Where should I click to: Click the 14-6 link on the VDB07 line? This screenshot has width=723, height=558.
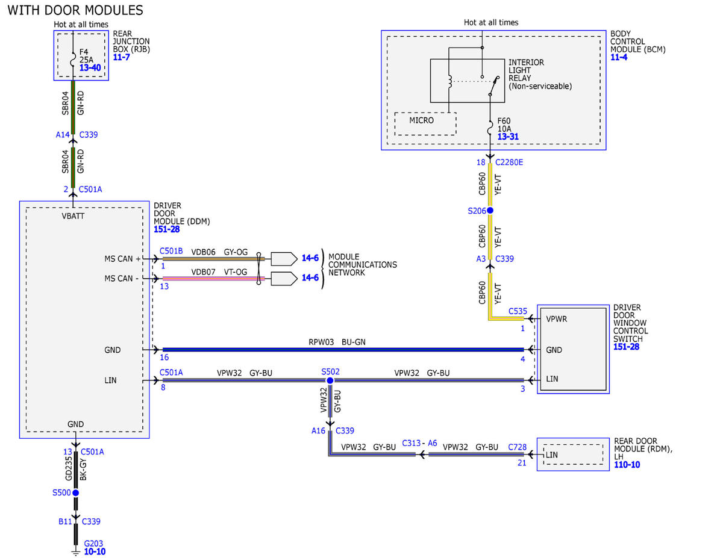tap(310, 278)
